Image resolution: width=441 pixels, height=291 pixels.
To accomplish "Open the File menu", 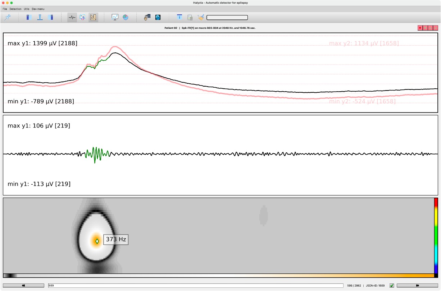I will tap(5, 9).
